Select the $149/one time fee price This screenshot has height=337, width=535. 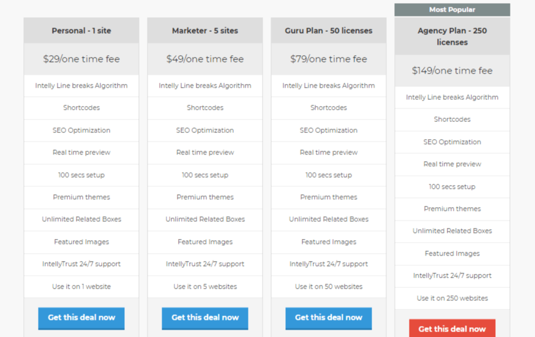[x=452, y=71]
